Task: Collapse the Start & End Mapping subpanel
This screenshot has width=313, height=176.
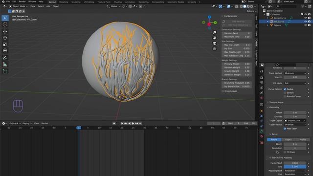Action: tap(282, 158)
